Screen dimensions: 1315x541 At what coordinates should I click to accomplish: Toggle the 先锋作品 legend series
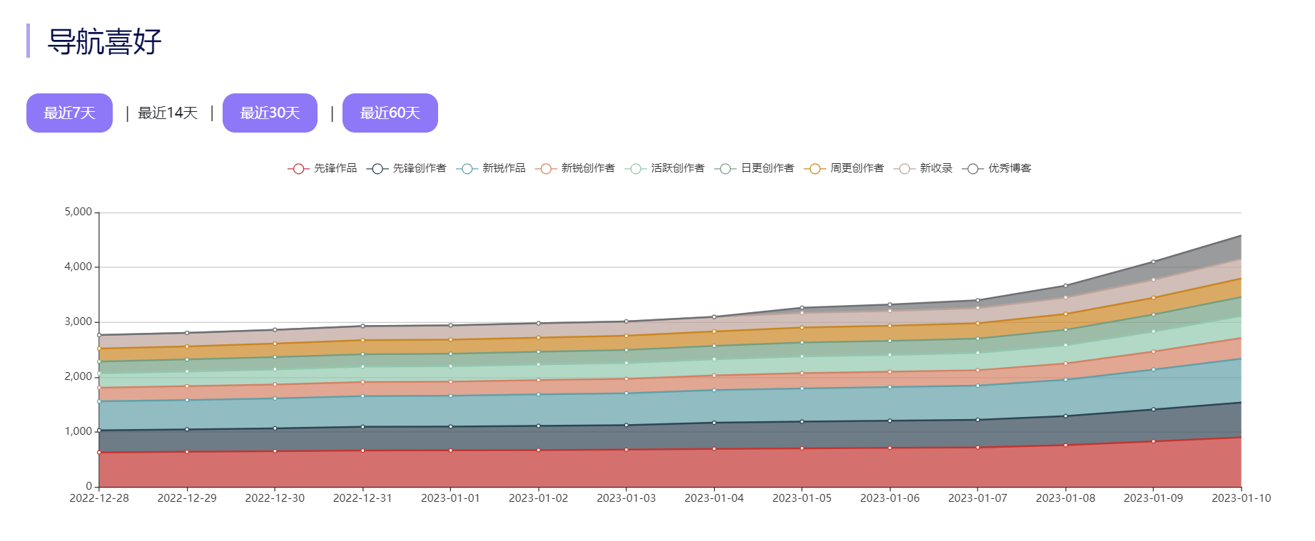click(x=323, y=168)
